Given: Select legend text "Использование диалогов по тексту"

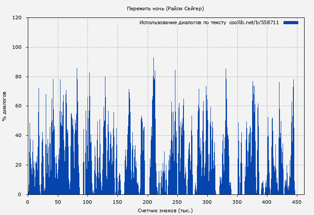Looking at the screenshot, I should (183, 22).
